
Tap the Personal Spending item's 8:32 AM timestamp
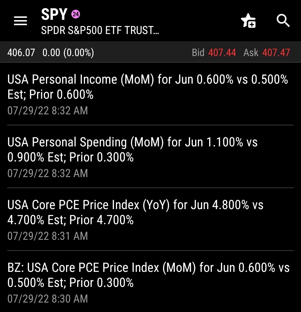48,173
